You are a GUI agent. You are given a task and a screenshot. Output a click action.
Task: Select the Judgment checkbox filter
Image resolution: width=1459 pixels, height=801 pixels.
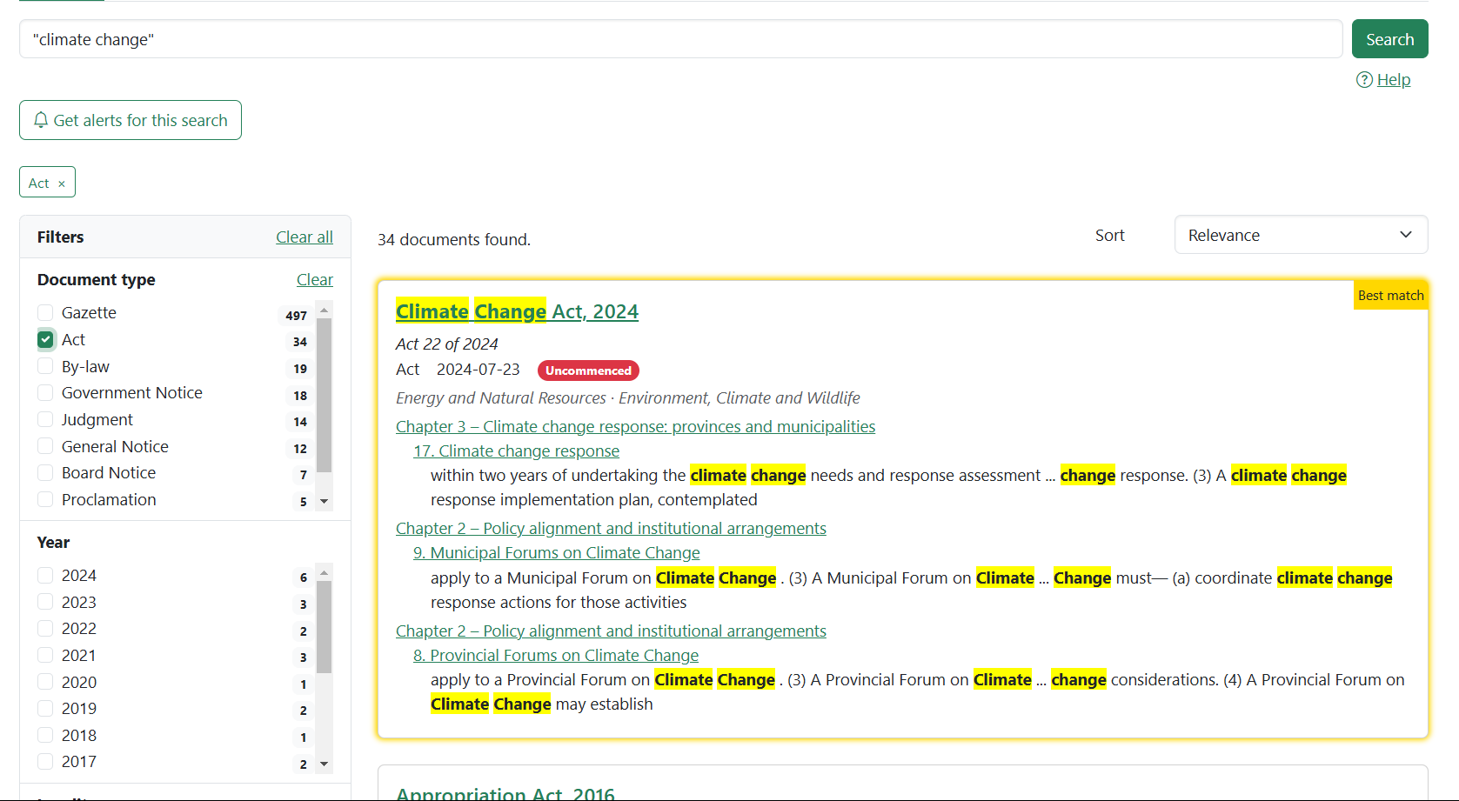pyautogui.click(x=46, y=420)
